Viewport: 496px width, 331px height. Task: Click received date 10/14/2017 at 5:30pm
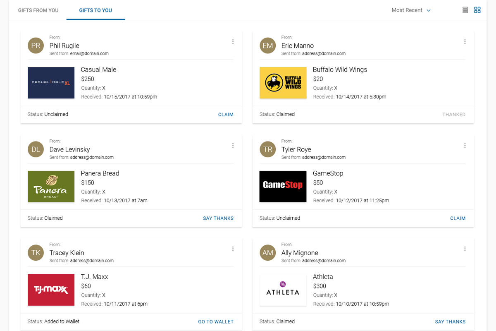[x=361, y=97]
